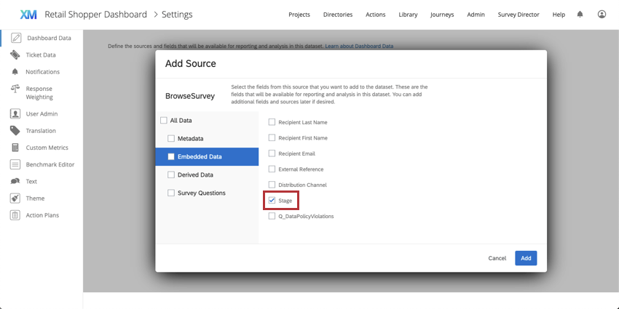Viewport: 619px width, 309px height.
Task: Click the Settings breadcrumb text
Action: (x=177, y=15)
